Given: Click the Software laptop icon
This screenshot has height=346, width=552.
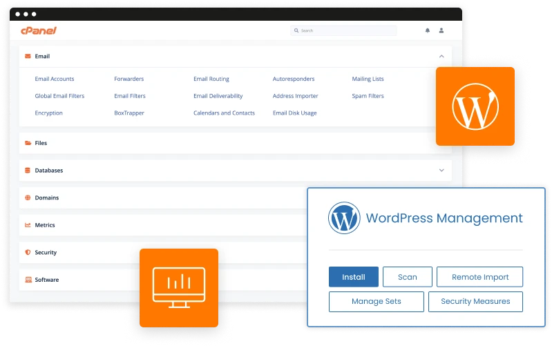Looking at the screenshot, I should pyautogui.click(x=28, y=280).
